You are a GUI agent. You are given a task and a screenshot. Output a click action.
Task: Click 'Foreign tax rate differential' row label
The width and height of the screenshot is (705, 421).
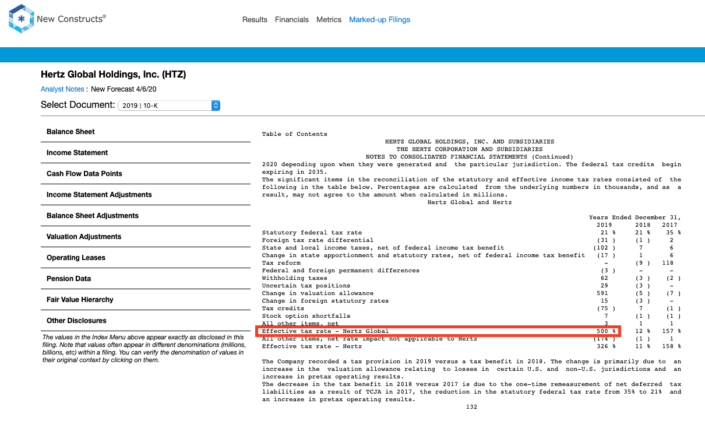tap(318, 240)
